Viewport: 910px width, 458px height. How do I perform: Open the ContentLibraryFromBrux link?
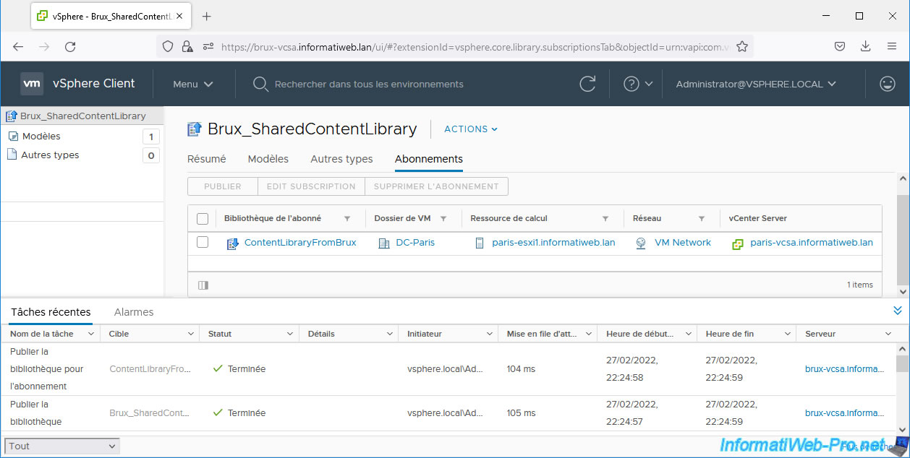(x=300, y=243)
